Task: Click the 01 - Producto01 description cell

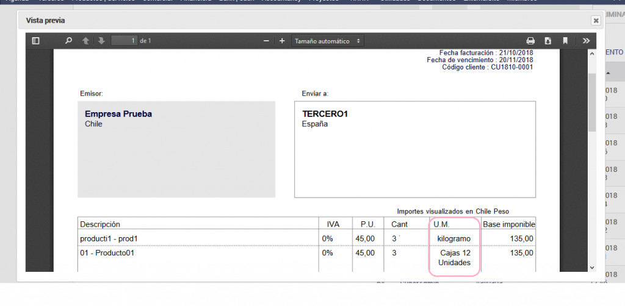Action: tap(107, 253)
